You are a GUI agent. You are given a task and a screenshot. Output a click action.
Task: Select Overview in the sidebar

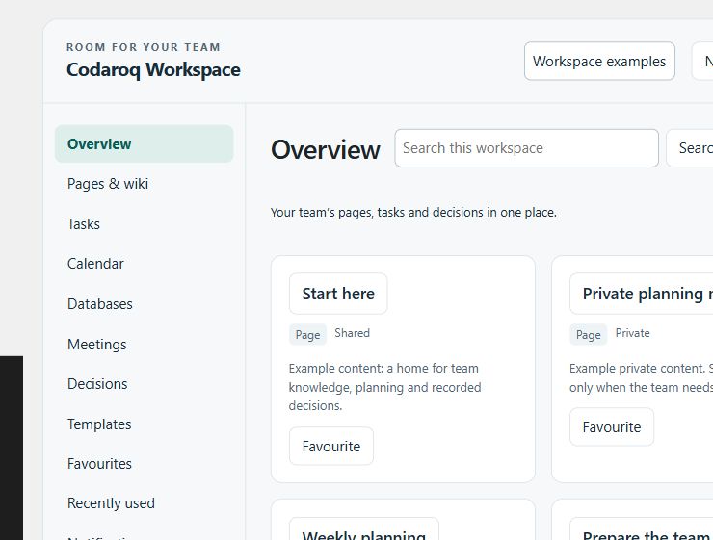tap(145, 144)
